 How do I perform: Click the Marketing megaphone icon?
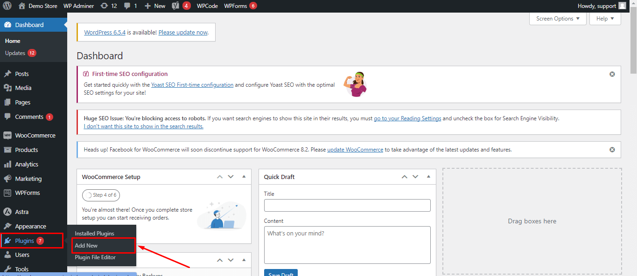click(7, 179)
